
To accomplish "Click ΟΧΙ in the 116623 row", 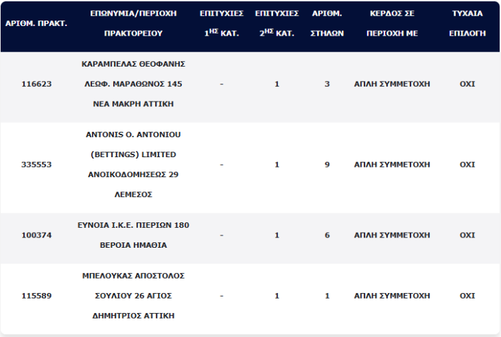I will click(x=467, y=84).
